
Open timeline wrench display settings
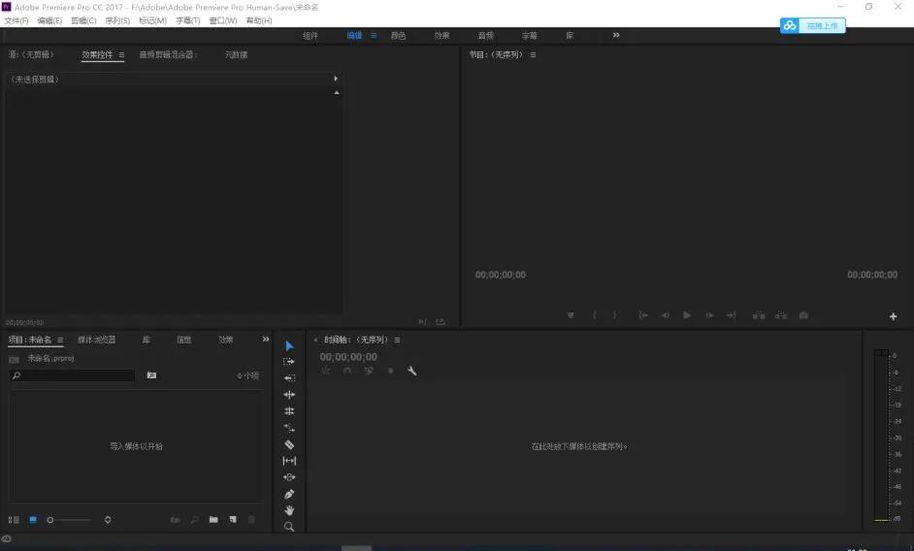point(412,372)
